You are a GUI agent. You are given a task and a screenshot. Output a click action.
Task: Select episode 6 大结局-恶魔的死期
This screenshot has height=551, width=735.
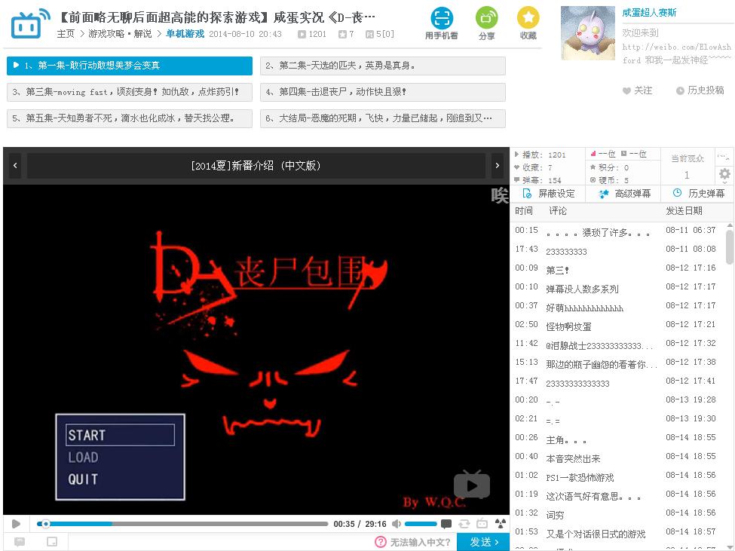point(382,118)
